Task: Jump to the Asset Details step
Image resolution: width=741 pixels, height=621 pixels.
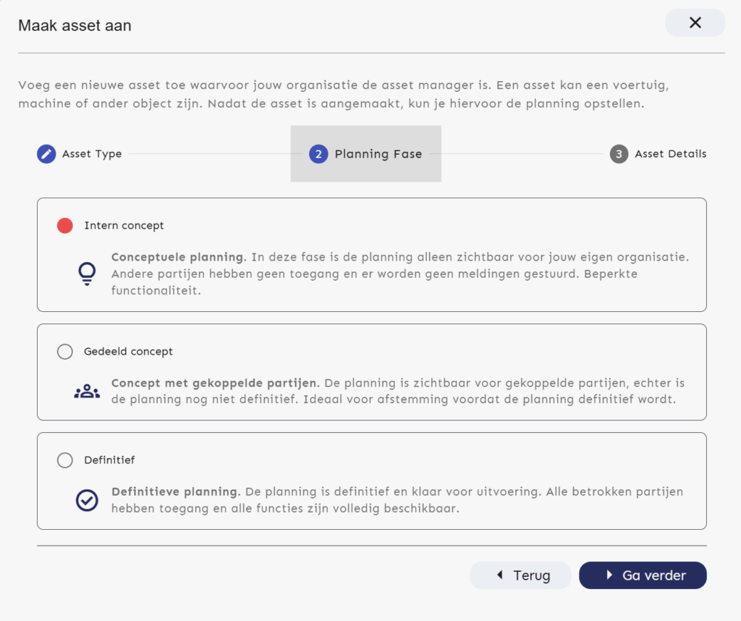Action: point(670,153)
